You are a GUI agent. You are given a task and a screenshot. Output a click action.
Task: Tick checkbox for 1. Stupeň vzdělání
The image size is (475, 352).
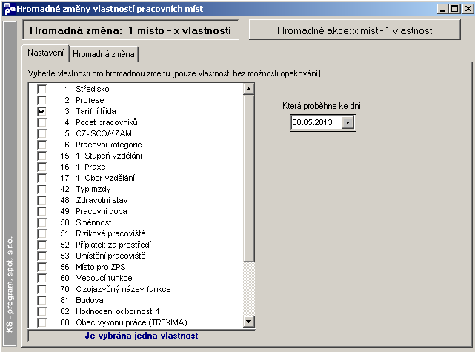(41, 156)
